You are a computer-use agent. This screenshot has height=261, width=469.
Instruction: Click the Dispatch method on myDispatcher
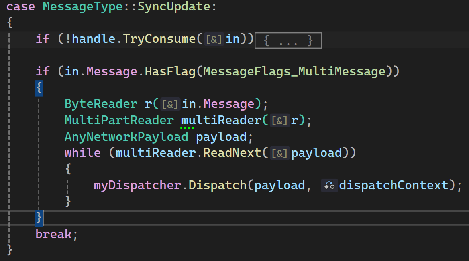pos(217,185)
